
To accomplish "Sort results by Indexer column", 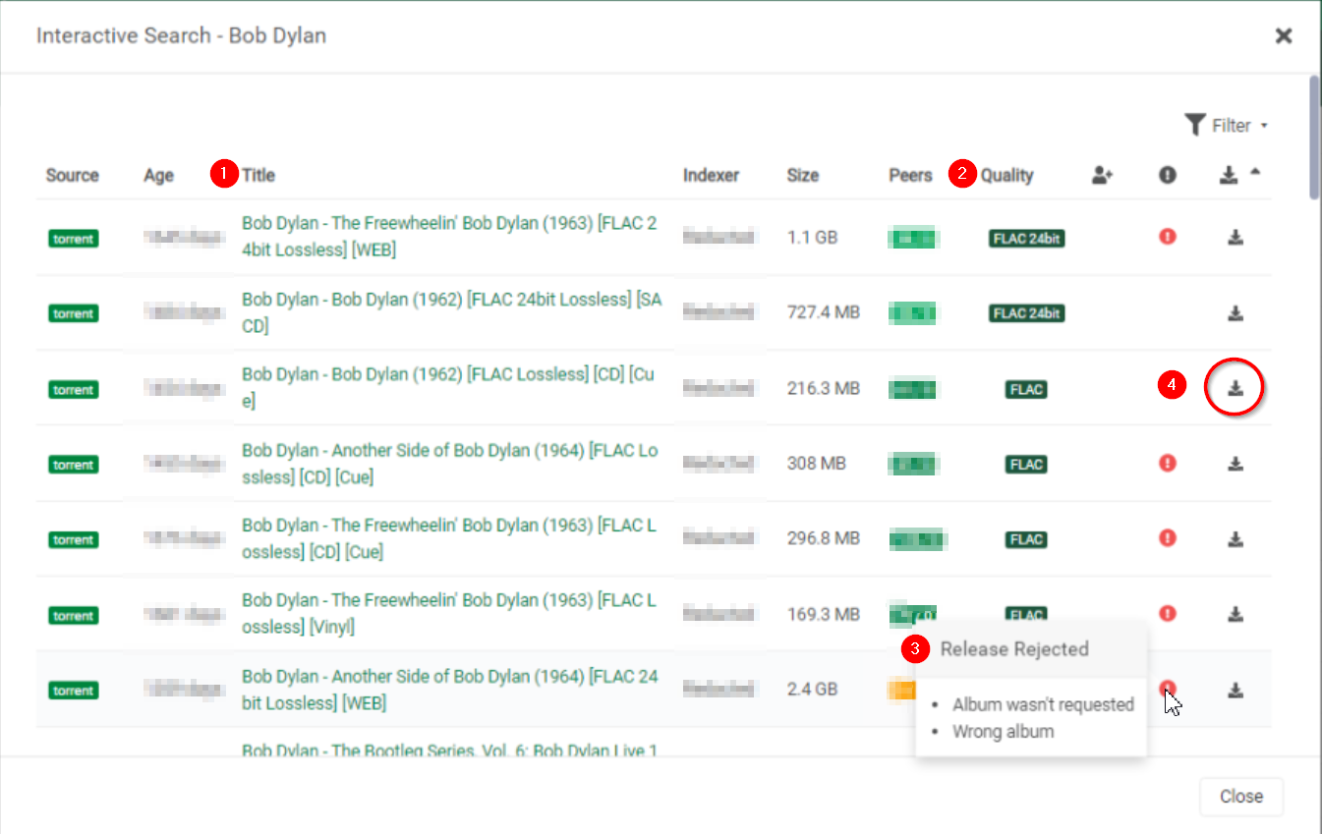I will click(x=711, y=176).
